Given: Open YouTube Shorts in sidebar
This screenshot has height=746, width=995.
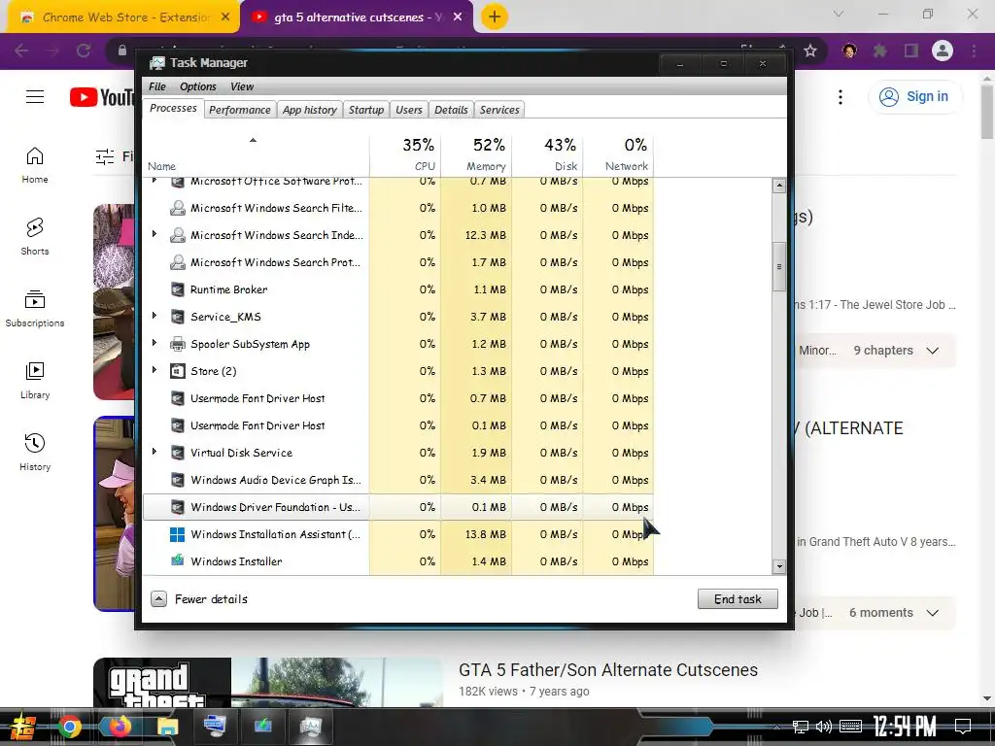Looking at the screenshot, I should pos(35,237).
